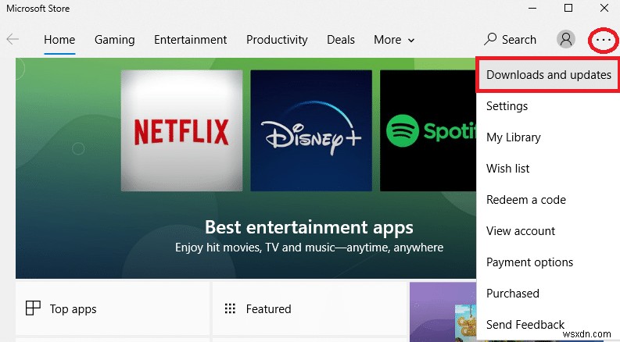Screen dimensions: 620x342
Task: Maximize the Microsoft Store window
Action: tap(568, 8)
